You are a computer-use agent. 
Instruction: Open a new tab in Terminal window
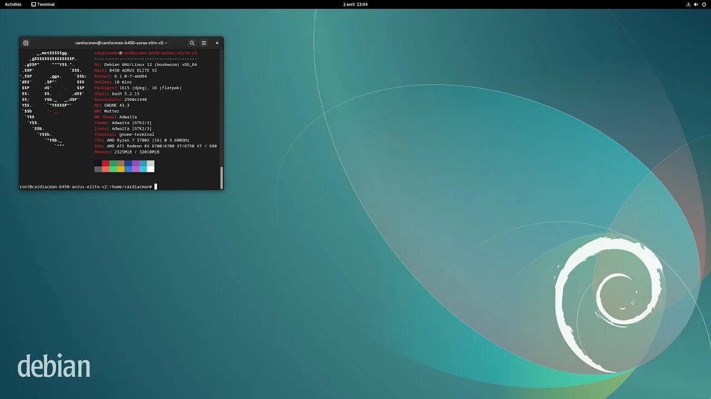pos(26,43)
